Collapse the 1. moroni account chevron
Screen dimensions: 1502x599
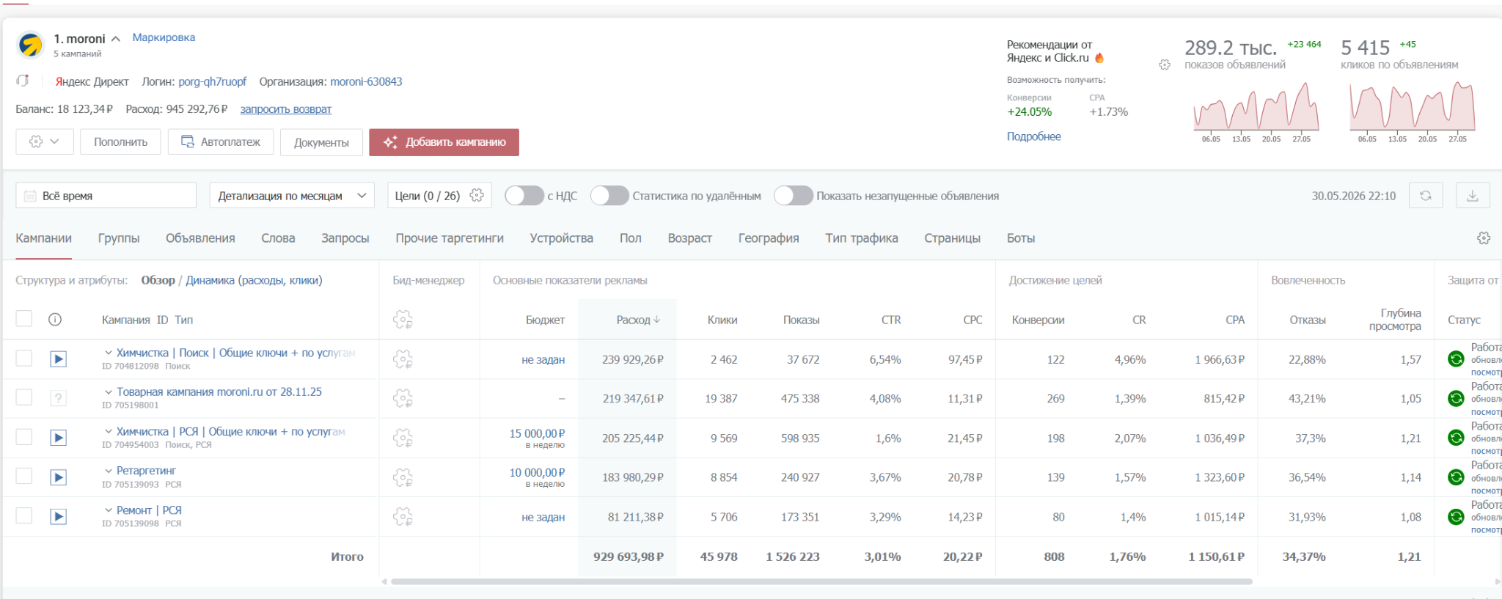pos(116,39)
